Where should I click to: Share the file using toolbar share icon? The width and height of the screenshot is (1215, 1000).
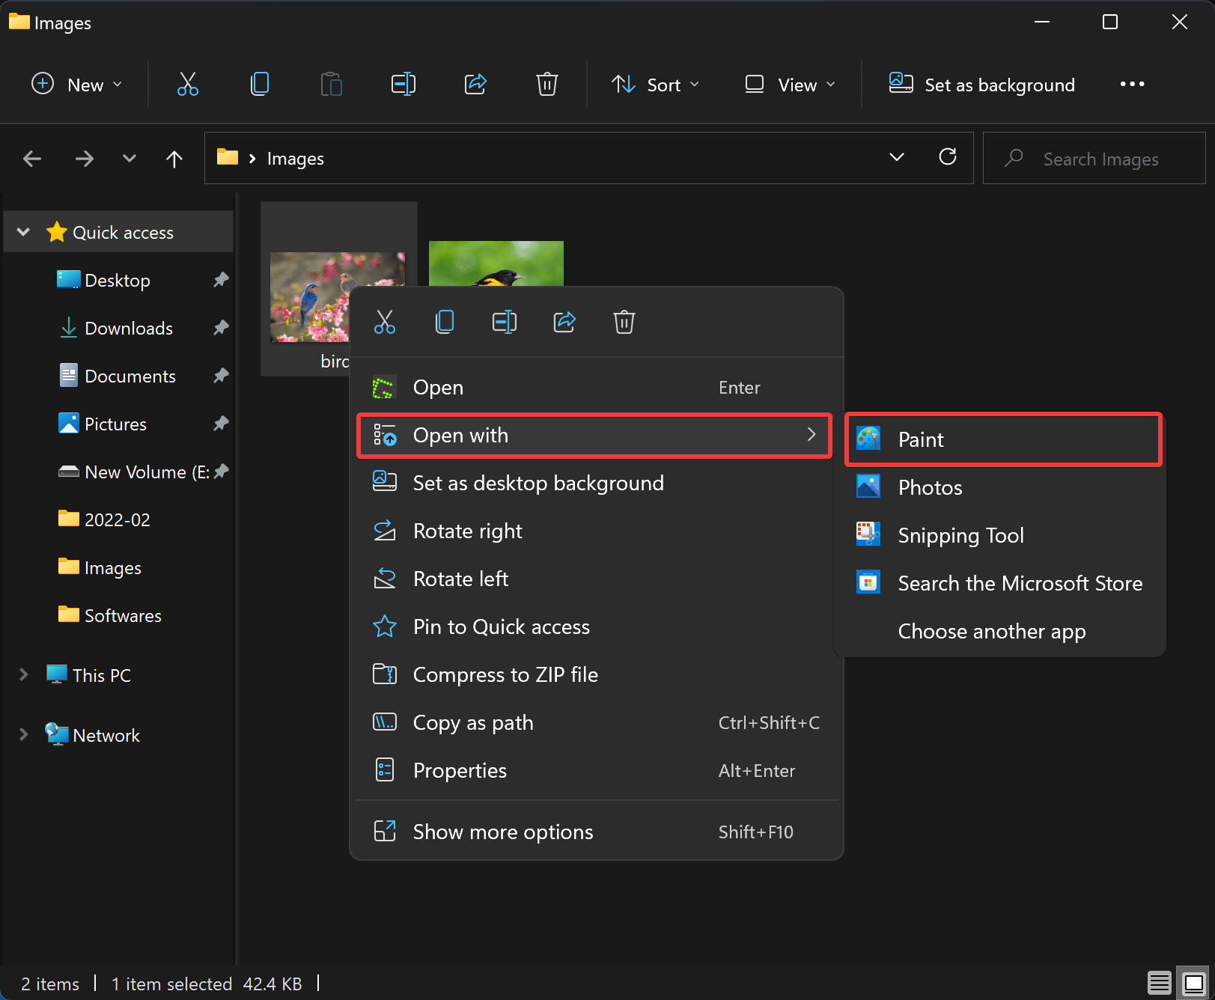point(475,84)
